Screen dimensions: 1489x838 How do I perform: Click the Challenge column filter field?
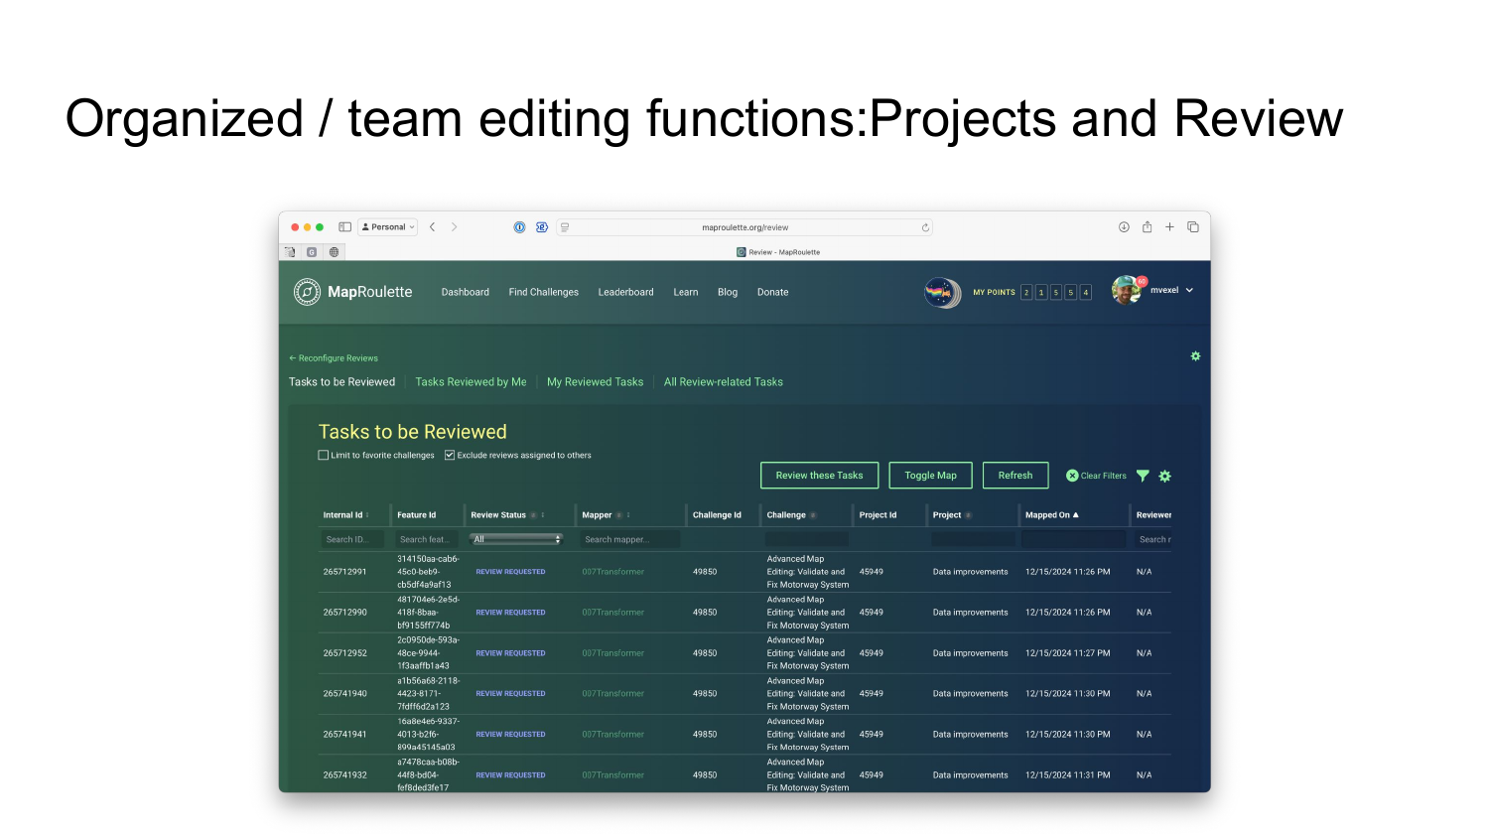coord(807,539)
